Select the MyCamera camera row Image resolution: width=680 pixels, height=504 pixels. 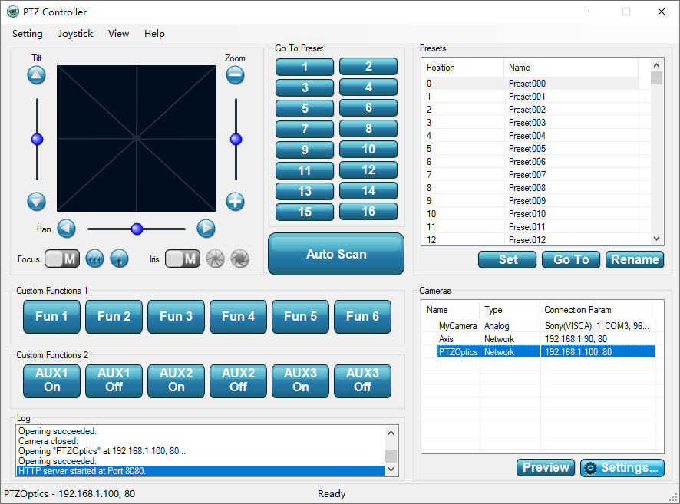coord(539,326)
